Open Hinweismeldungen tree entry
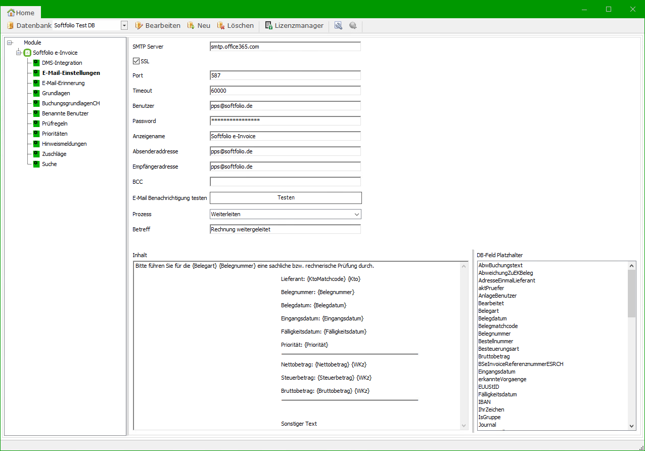The height and width of the screenshot is (451, 645). point(64,144)
